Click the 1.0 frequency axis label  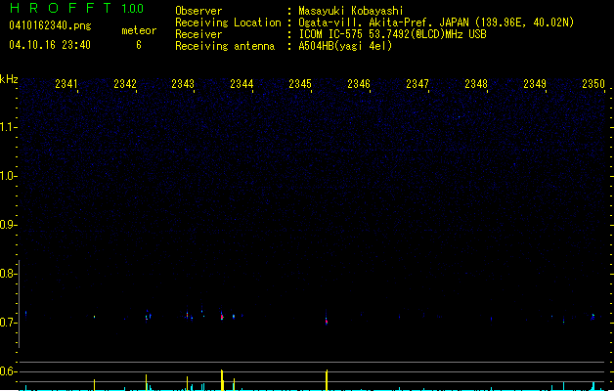point(8,176)
